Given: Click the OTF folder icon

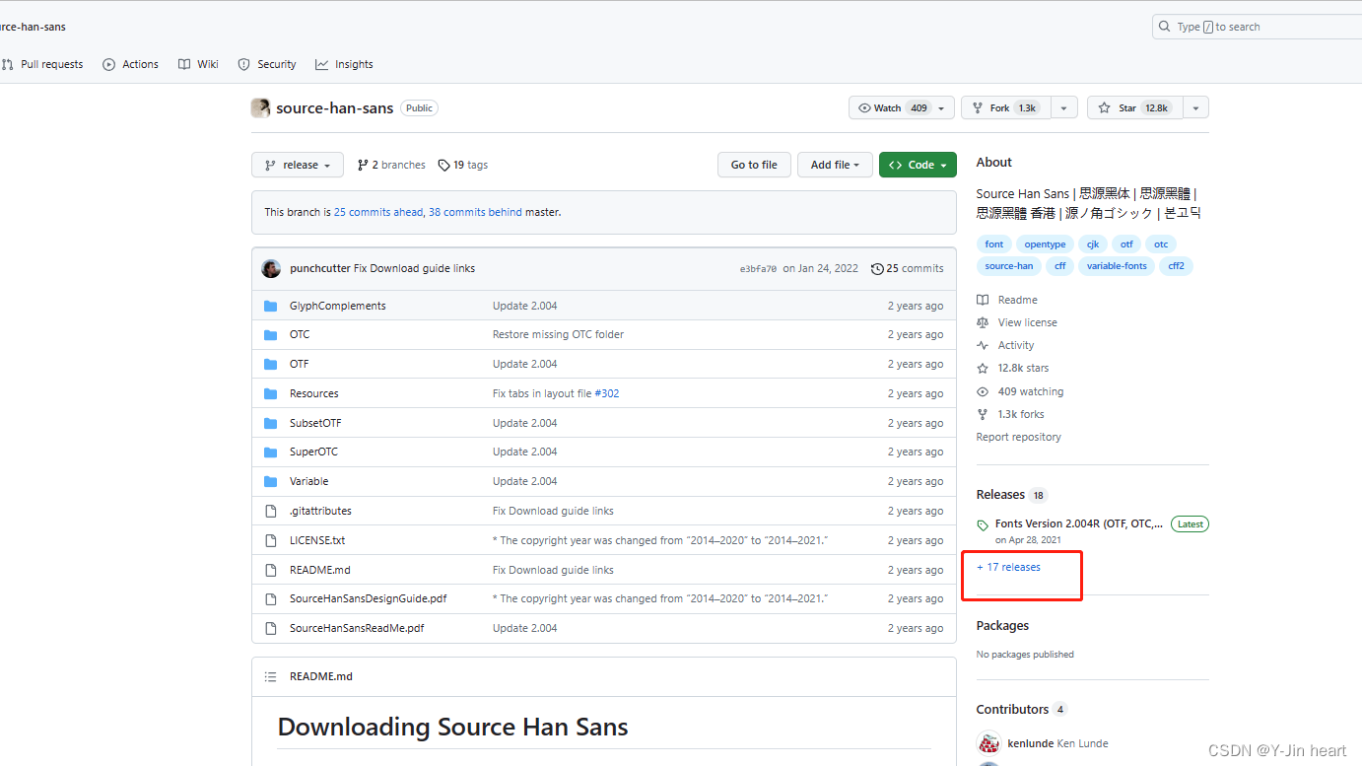Looking at the screenshot, I should point(271,364).
